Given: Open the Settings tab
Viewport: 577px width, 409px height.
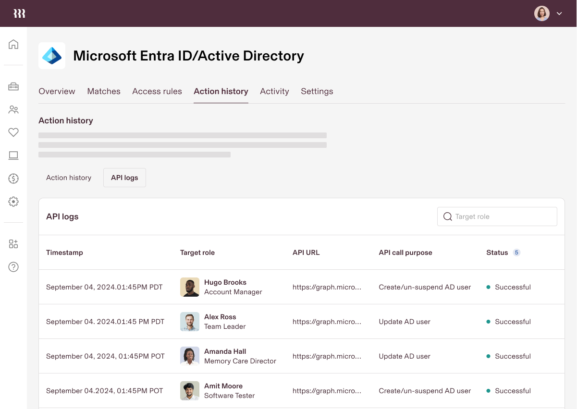Looking at the screenshot, I should coord(317,91).
